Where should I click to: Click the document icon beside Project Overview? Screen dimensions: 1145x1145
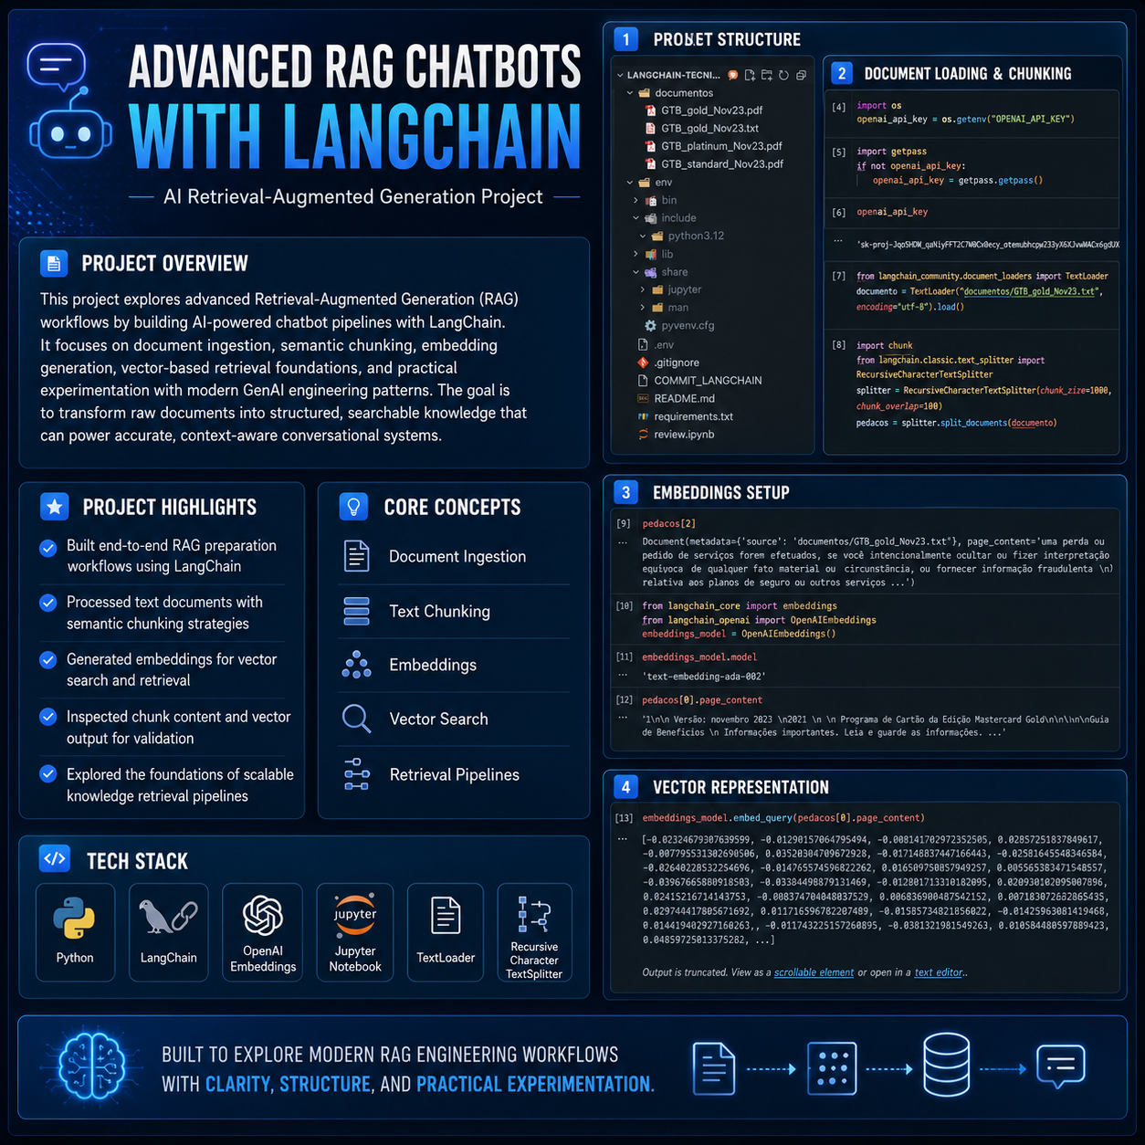point(54,263)
